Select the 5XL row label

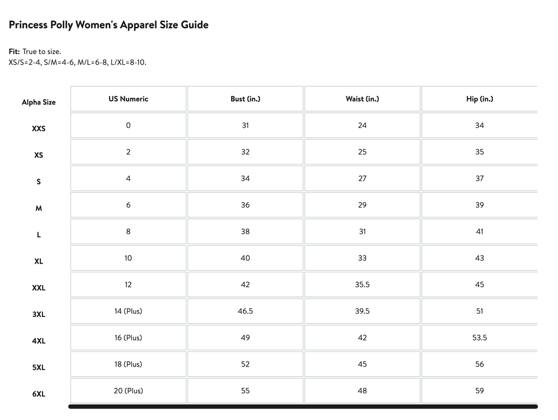(39, 368)
